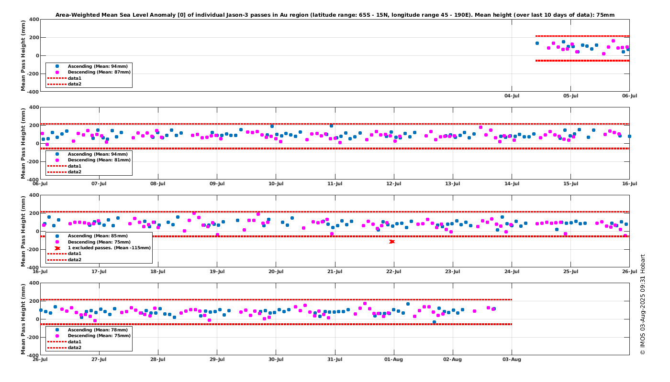Image resolution: width=670 pixels, height=382 pixels.
Task: Click the '28-Jul' date tick label
Action: point(158,360)
